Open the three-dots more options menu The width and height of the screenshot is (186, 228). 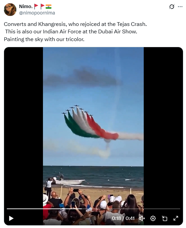(x=180, y=6)
